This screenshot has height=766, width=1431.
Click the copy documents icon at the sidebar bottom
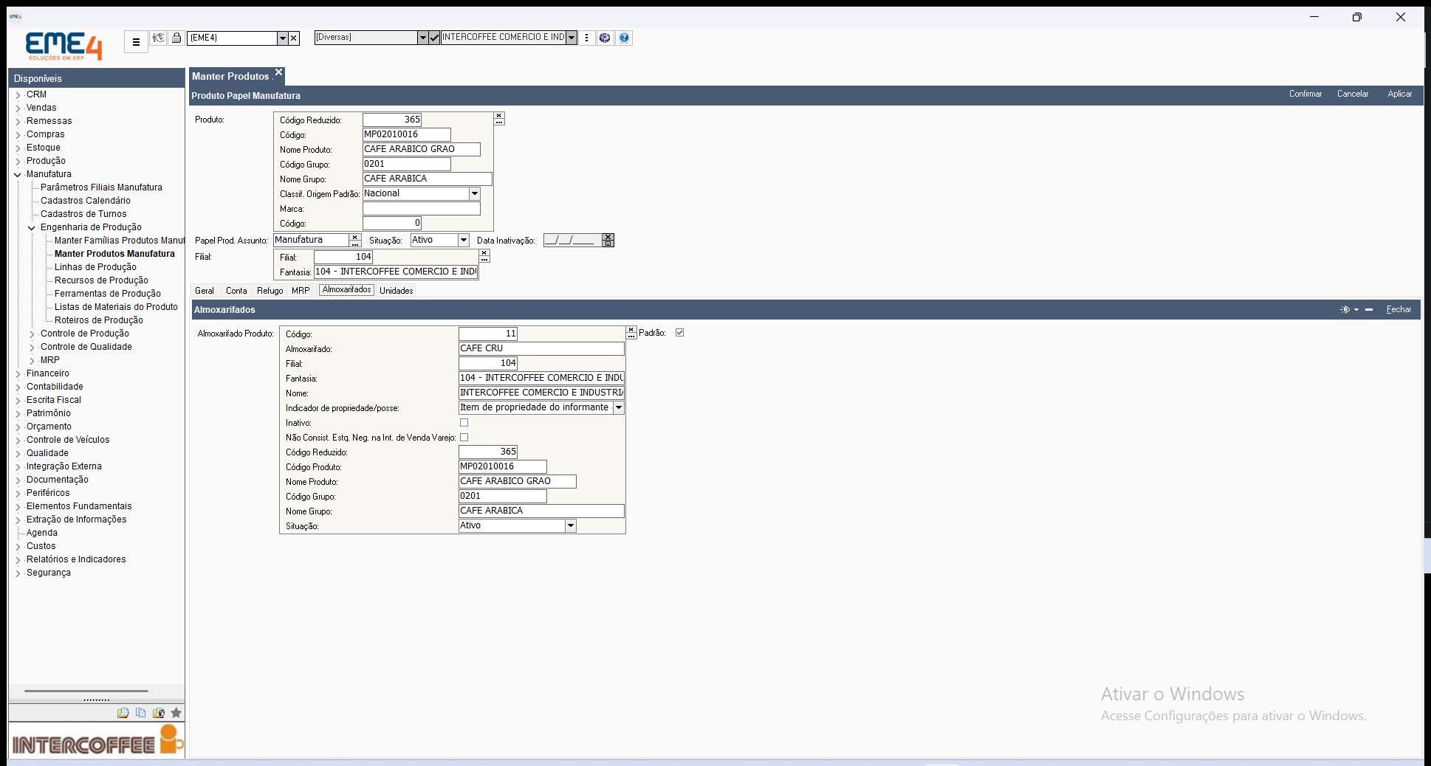click(140, 713)
